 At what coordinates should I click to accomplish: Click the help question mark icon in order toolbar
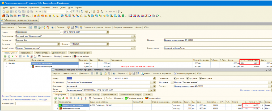pyautogui.click(x=68, y=27)
